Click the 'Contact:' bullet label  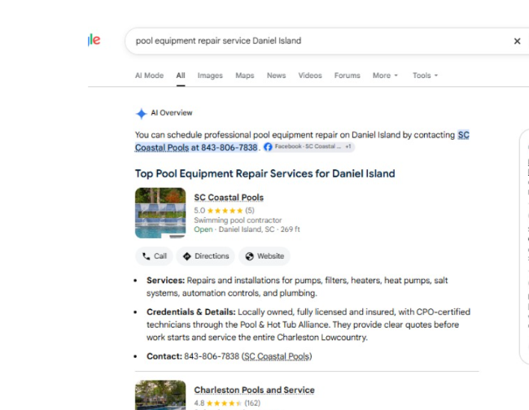[164, 356]
